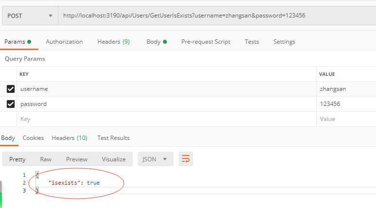Switch to the Params tab
This screenshot has width=376, height=208.
click(18, 42)
